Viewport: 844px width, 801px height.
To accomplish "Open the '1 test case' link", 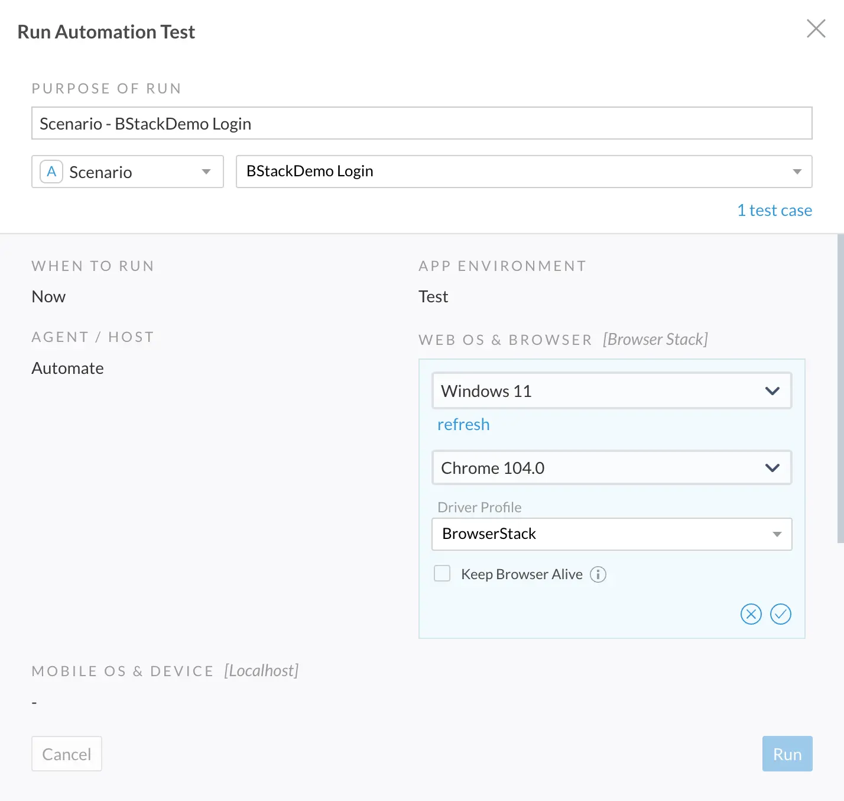I will (774, 211).
